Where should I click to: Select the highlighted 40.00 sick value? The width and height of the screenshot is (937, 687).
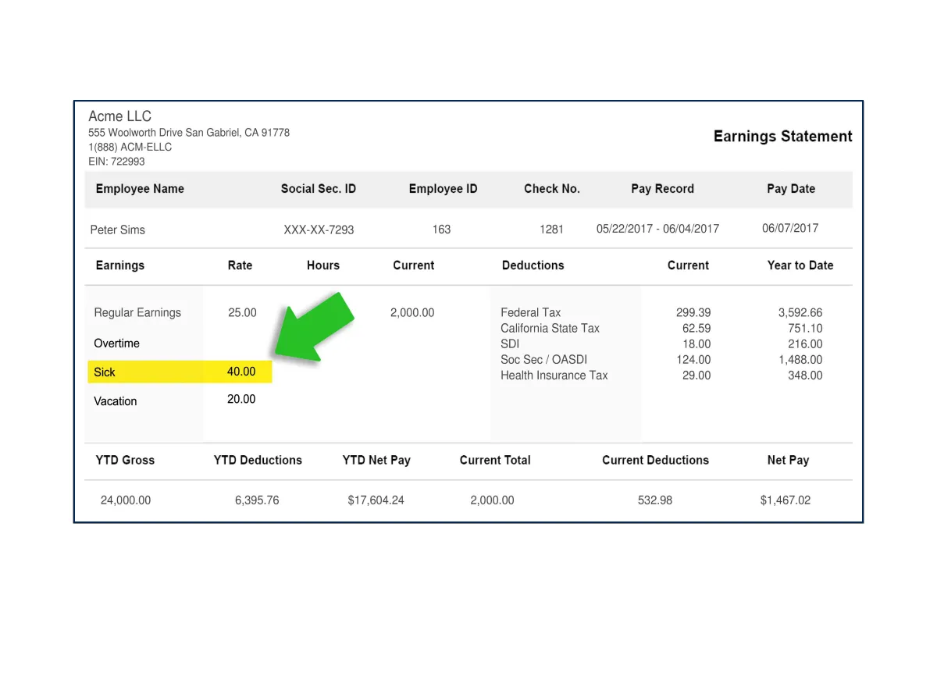coord(241,372)
